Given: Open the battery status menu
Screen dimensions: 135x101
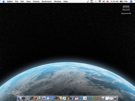Looking at the screenshot, I should (124, 1).
